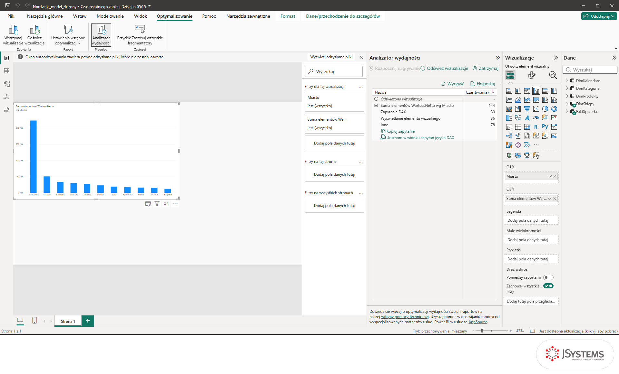Image resolution: width=619 pixels, height=374 pixels.
Task: Collapse the Analizator wydajności pane
Action: coord(497,58)
